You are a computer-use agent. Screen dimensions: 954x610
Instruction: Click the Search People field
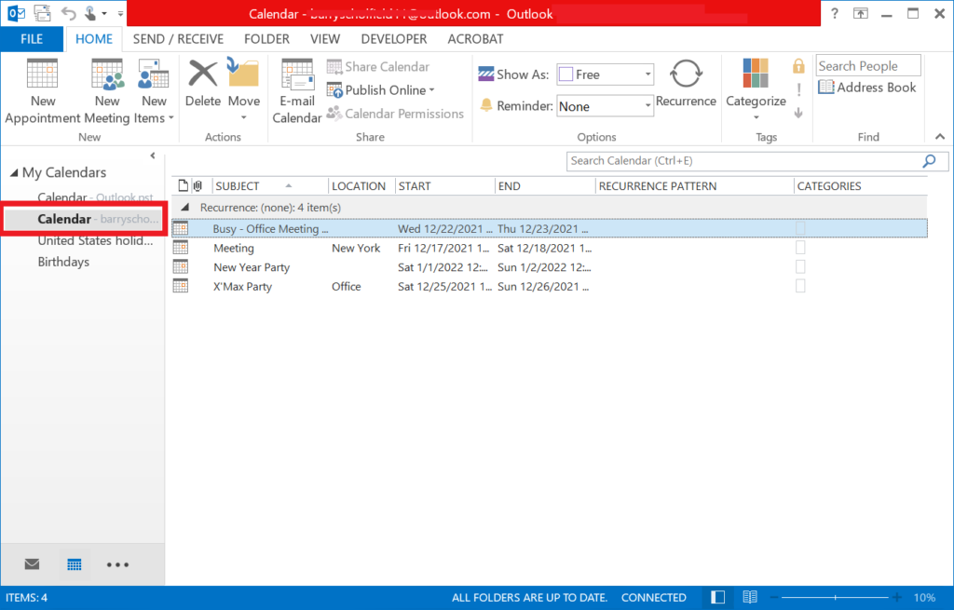pyautogui.click(x=867, y=66)
